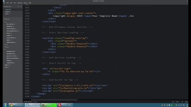Open bootstrap.css in the file tree

[10, 26]
